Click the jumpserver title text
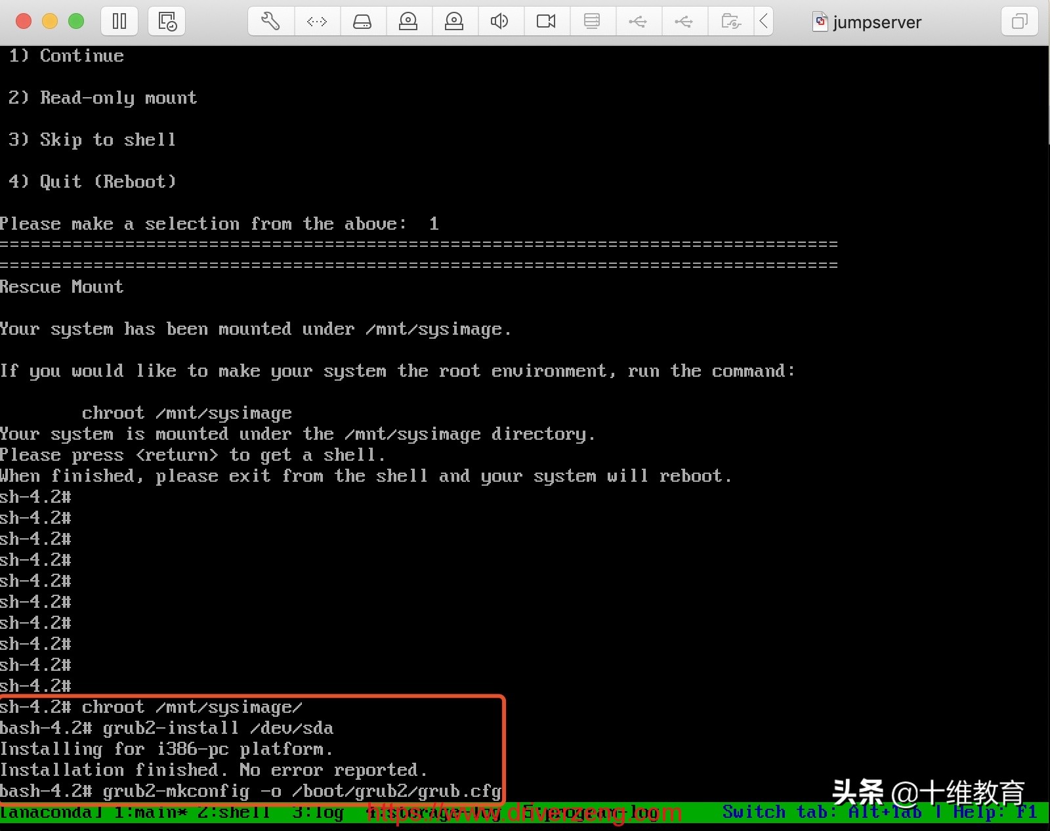This screenshot has width=1050, height=831. pos(876,22)
